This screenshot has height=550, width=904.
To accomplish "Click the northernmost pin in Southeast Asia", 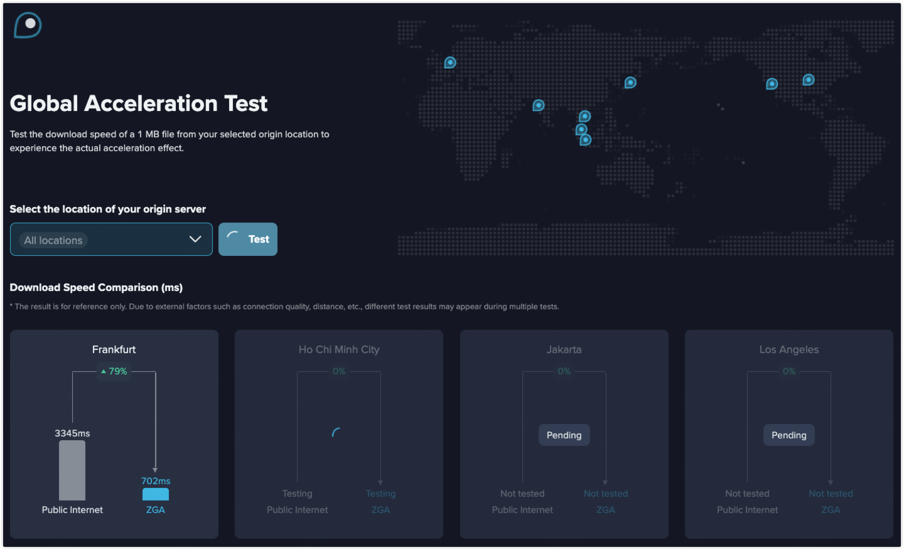I will (585, 117).
